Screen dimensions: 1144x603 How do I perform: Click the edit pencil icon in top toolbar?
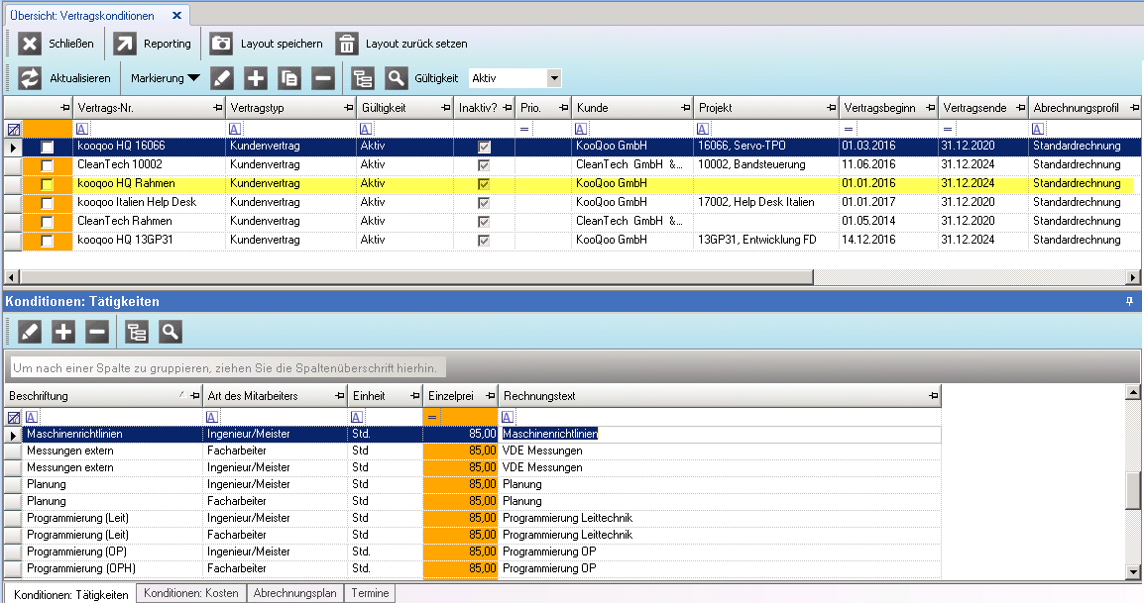[x=223, y=79]
